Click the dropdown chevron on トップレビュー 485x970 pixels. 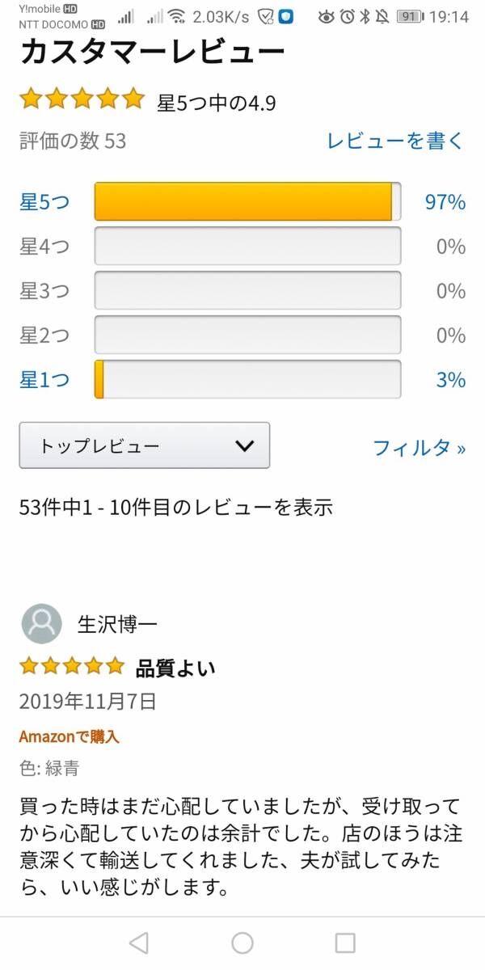tap(243, 445)
